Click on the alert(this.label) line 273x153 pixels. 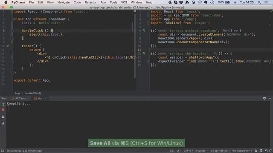(x=46, y=34)
